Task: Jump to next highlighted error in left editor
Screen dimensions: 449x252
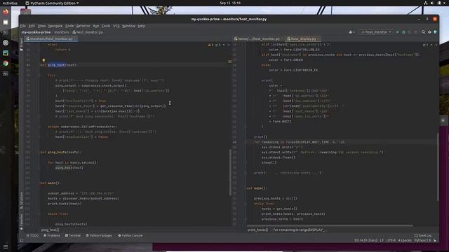Action: tap(229, 45)
